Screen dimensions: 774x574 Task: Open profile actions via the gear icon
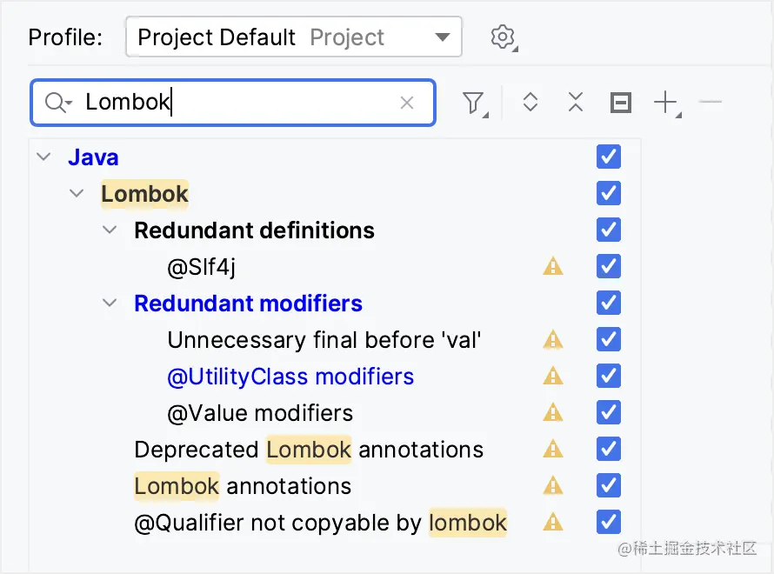pyautogui.click(x=503, y=37)
